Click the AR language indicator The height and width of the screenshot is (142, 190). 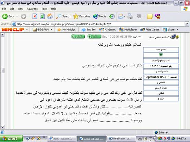click(x=140, y=139)
